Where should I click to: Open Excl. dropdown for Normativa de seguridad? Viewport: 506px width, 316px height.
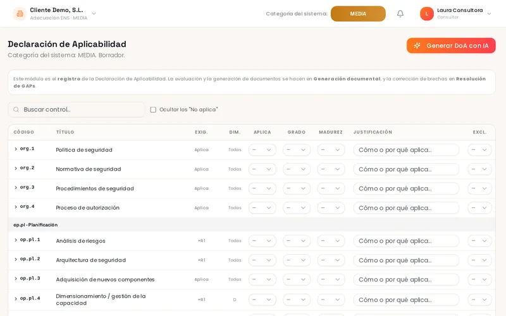point(479,169)
